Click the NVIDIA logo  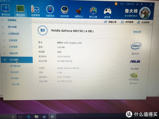click(x=134, y=77)
